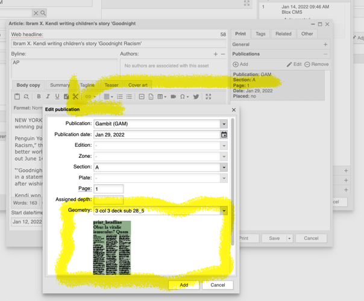Embed a tweet with the Twitter icon

tap(196, 96)
